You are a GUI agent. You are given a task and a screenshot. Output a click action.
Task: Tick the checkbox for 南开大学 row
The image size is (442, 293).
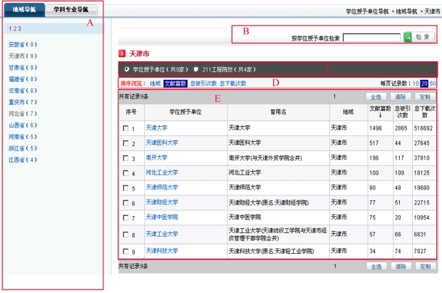[125, 158]
